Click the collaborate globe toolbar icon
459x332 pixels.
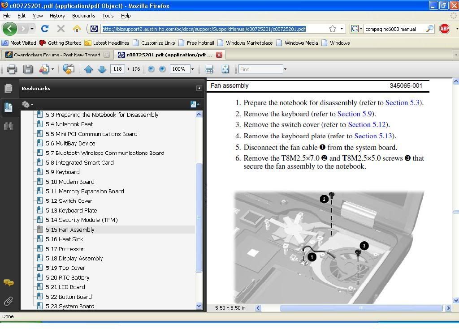click(x=68, y=69)
